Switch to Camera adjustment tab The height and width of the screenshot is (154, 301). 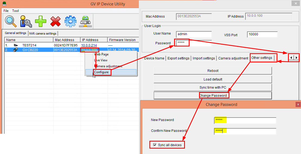(233, 58)
